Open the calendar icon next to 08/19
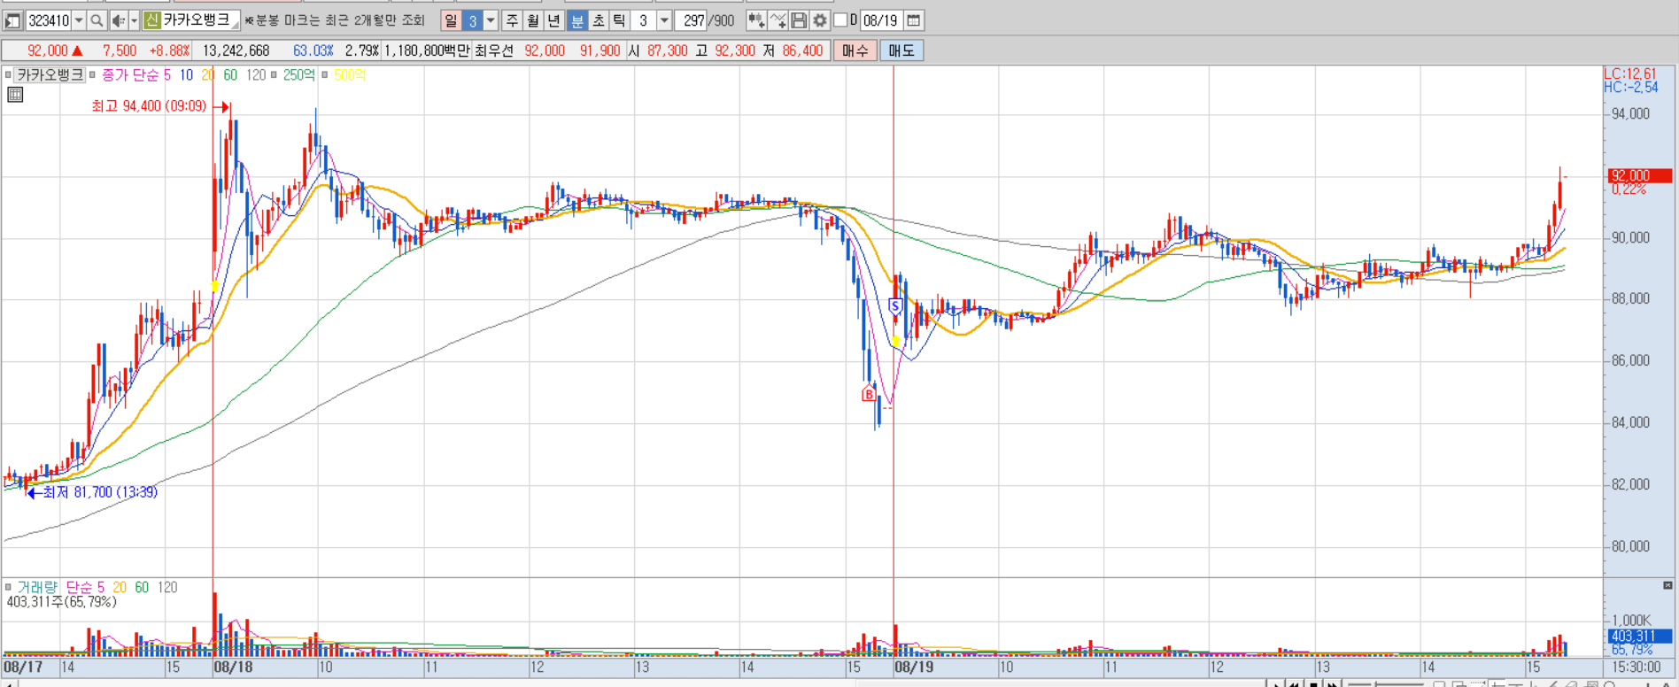 tap(914, 20)
